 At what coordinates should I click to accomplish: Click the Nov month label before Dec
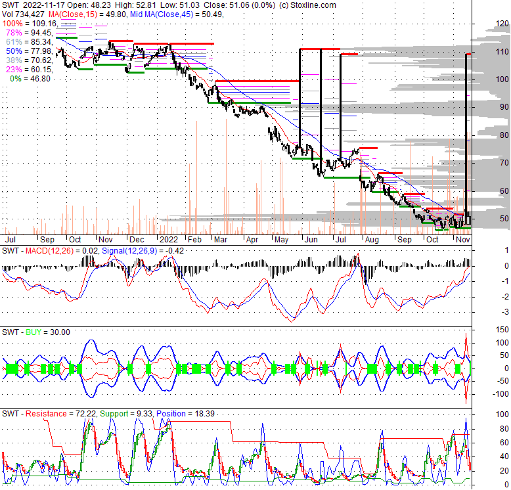(x=105, y=240)
